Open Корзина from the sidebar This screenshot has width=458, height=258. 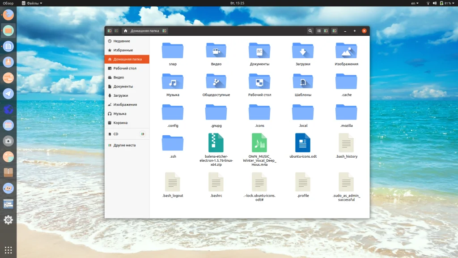(x=120, y=123)
